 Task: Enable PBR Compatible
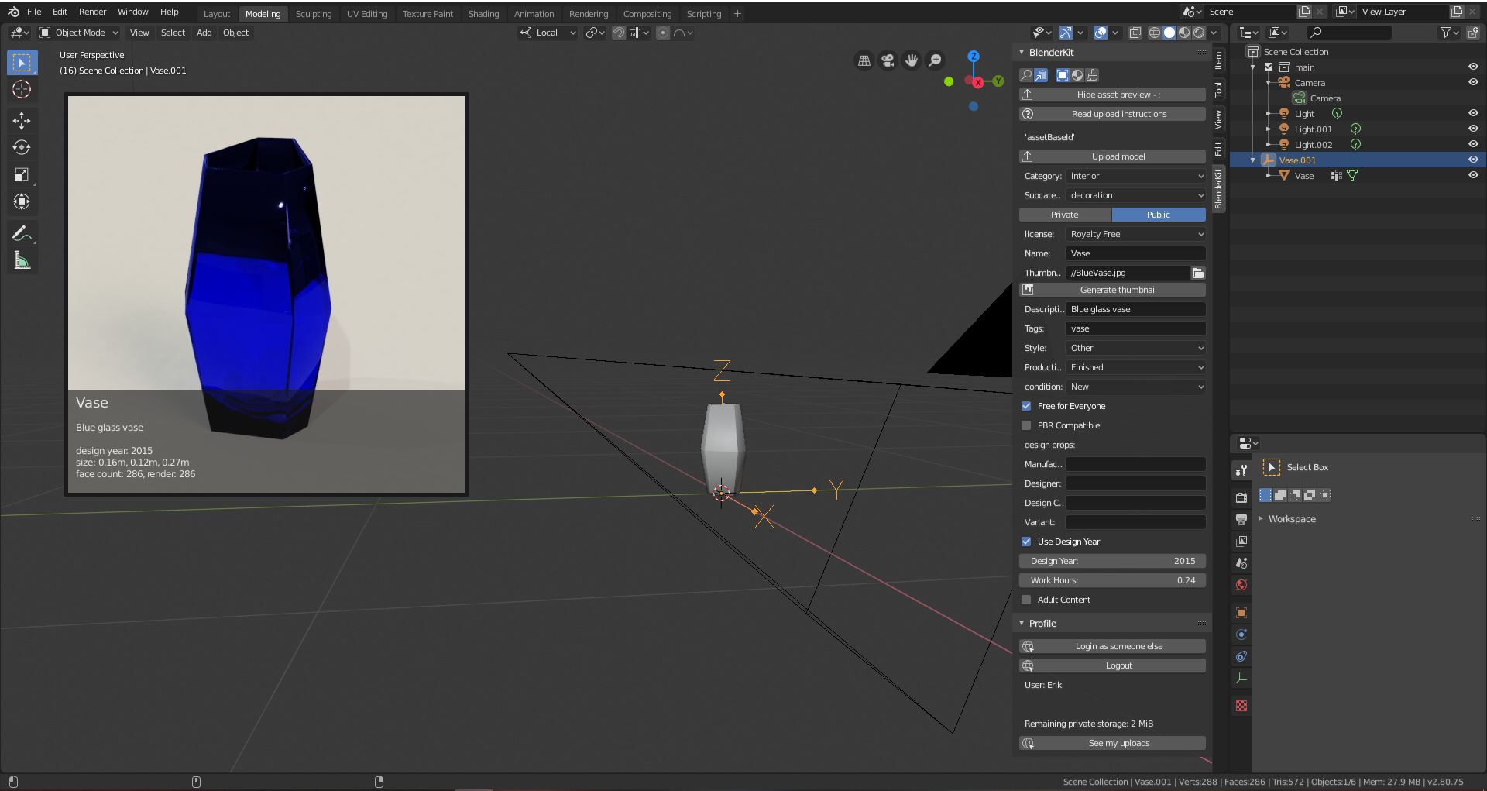[1025, 425]
